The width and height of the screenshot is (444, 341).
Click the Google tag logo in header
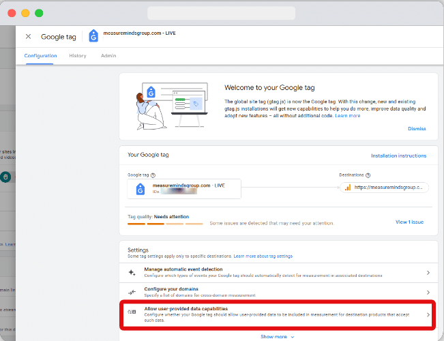(x=93, y=36)
